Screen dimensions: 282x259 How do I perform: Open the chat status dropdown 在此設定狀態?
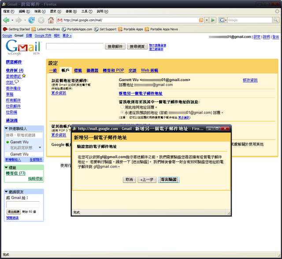coord(40,147)
